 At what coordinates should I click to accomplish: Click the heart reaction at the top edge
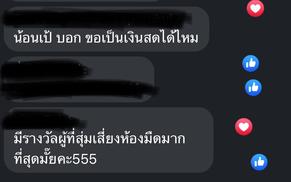(255, 8)
